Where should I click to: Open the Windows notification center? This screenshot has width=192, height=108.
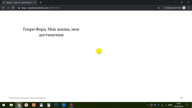(187, 105)
